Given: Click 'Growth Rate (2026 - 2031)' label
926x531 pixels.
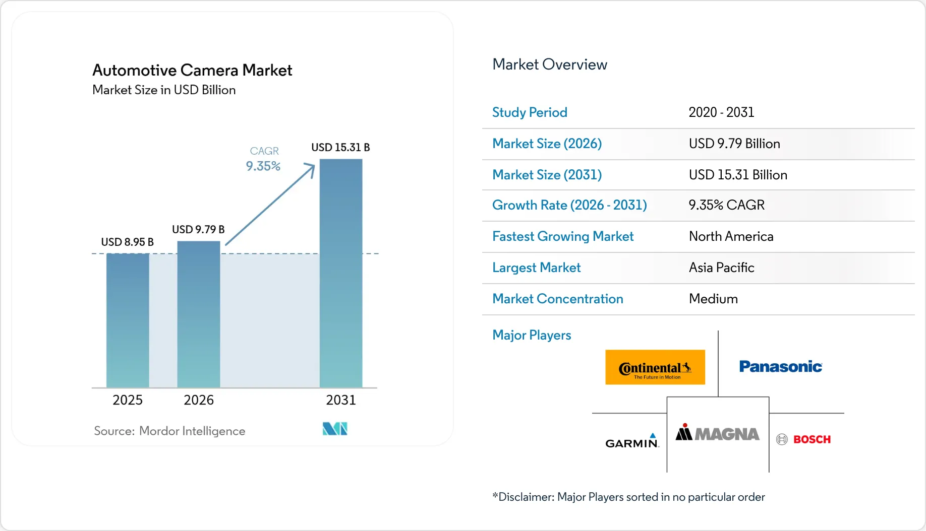Looking at the screenshot, I should pos(569,205).
